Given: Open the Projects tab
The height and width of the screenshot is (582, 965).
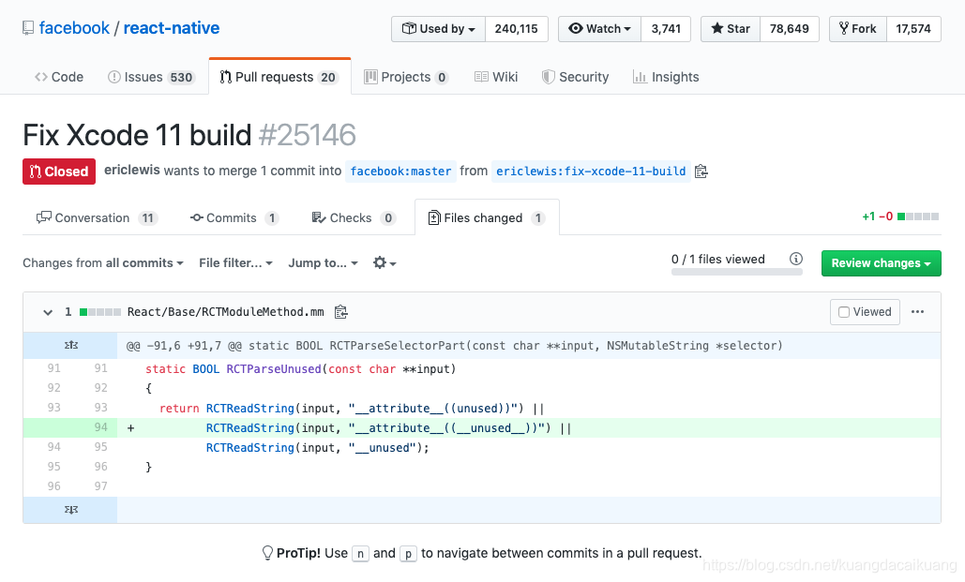Looking at the screenshot, I should point(405,77).
